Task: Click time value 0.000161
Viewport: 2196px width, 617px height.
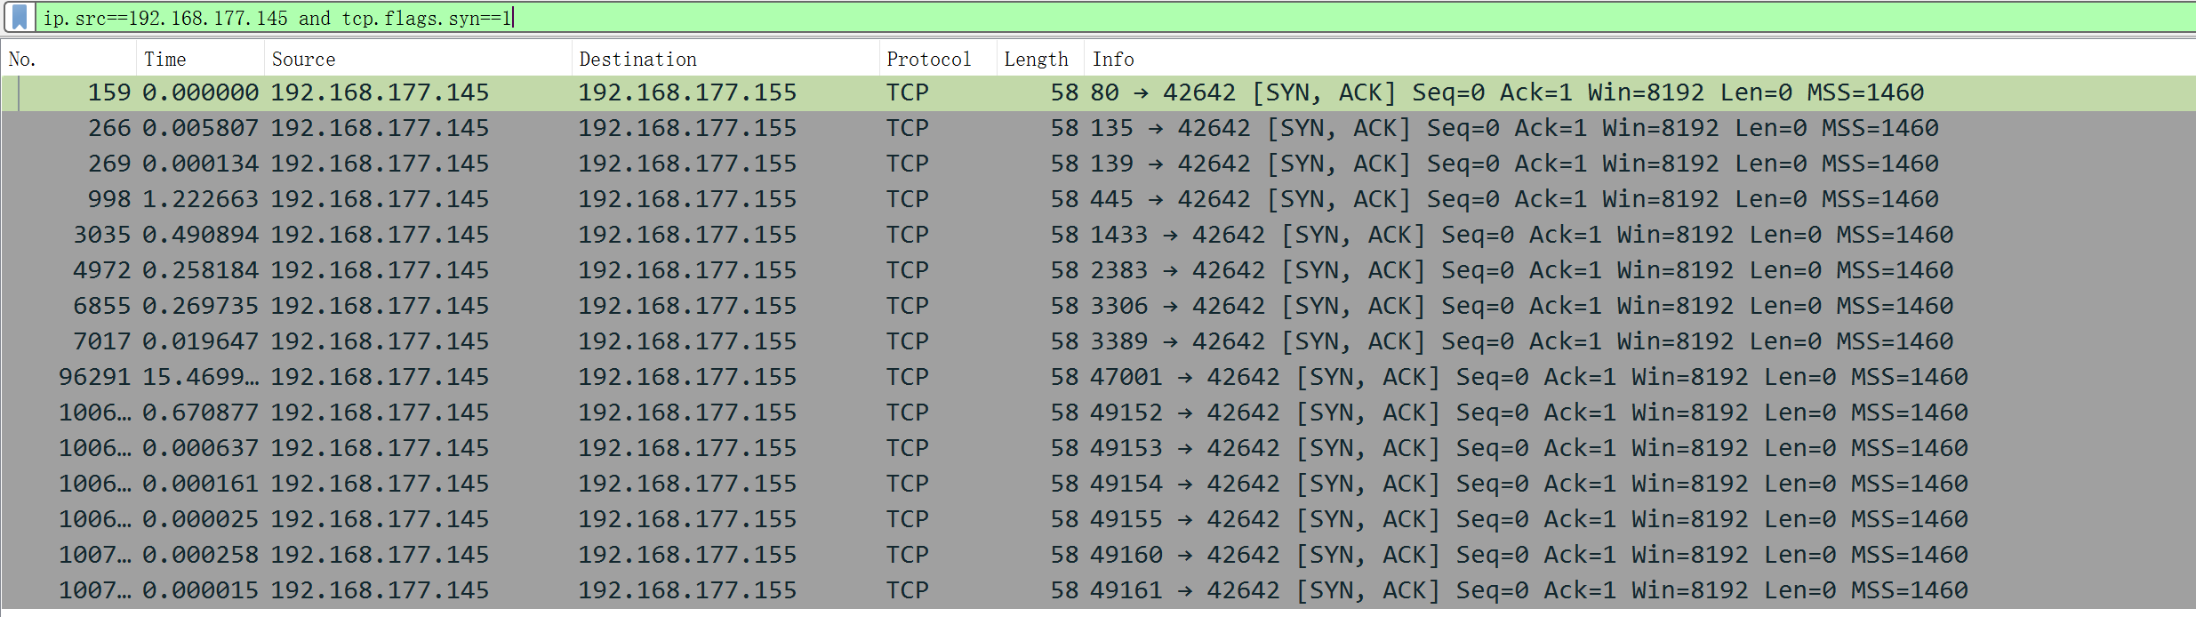Action: (200, 484)
